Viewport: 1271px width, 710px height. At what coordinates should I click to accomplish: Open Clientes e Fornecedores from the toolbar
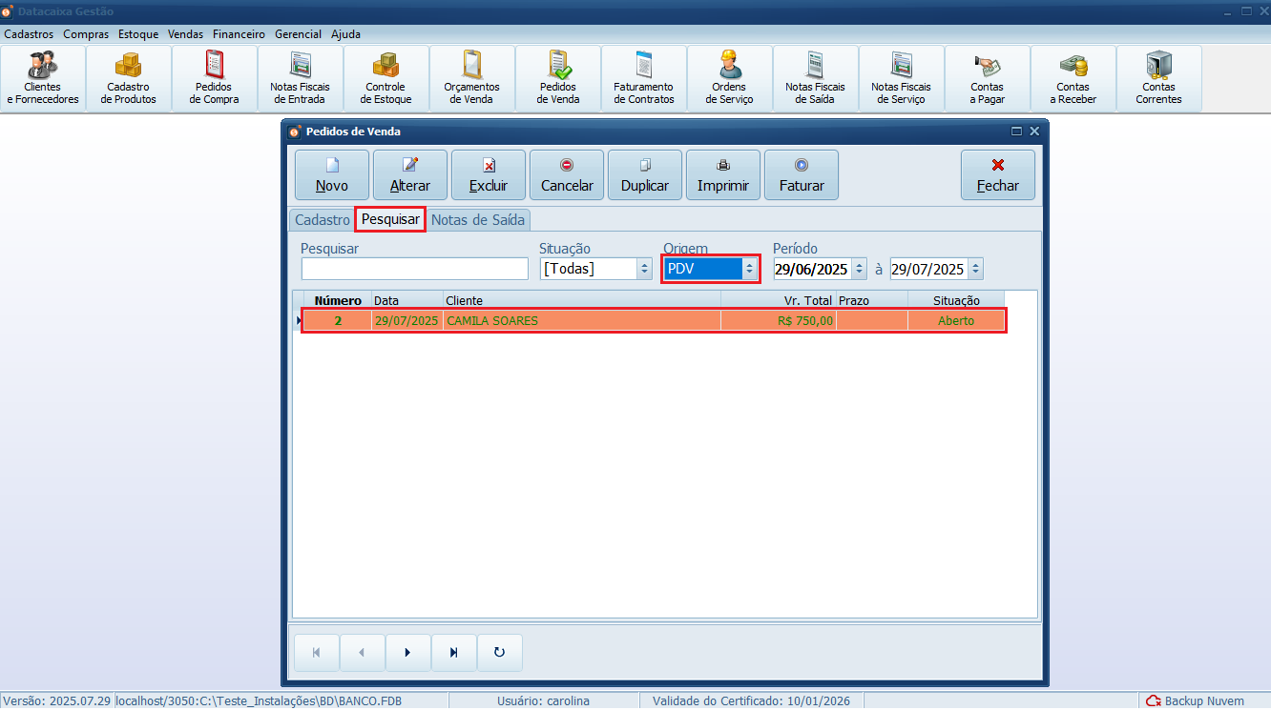point(43,79)
